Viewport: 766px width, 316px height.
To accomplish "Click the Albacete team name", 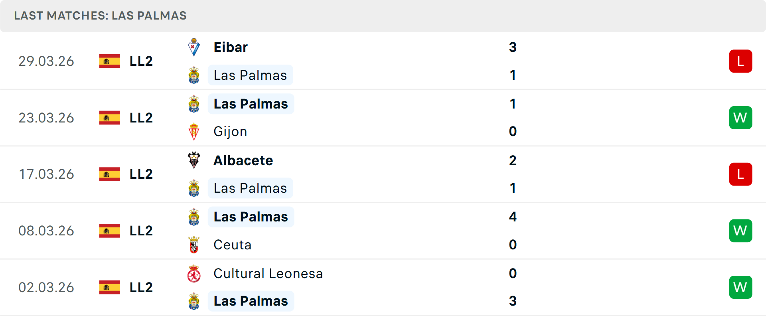I will 243,160.
